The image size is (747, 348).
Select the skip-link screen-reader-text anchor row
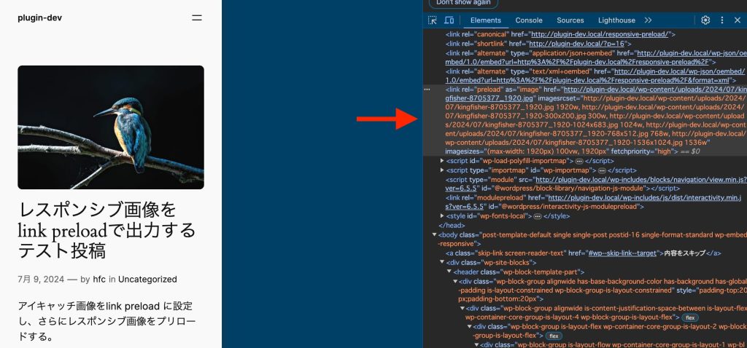[583, 253]
